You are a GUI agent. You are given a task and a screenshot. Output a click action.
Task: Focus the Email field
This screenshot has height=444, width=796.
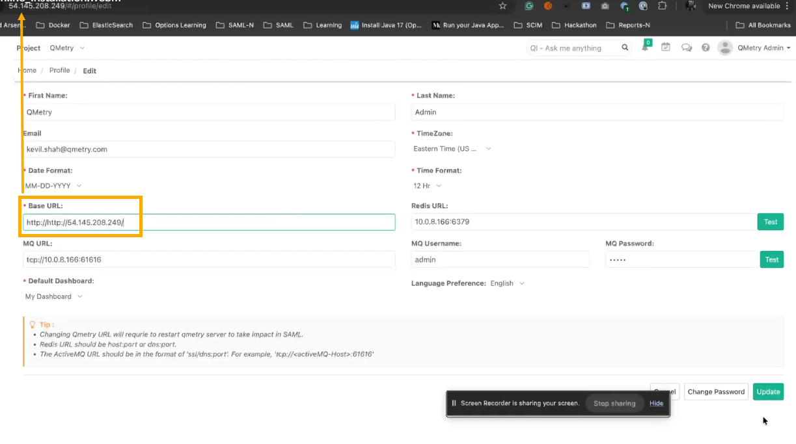[209, 149]
